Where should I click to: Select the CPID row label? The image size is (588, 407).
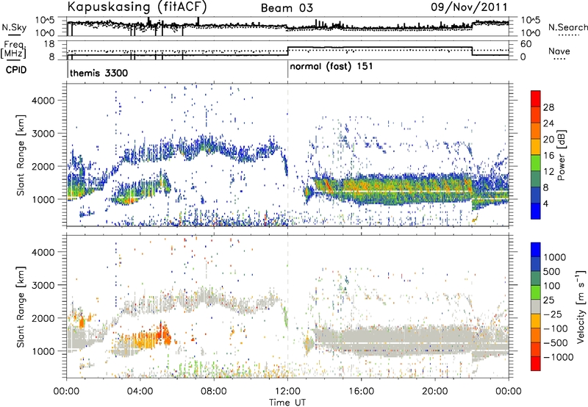16,70
